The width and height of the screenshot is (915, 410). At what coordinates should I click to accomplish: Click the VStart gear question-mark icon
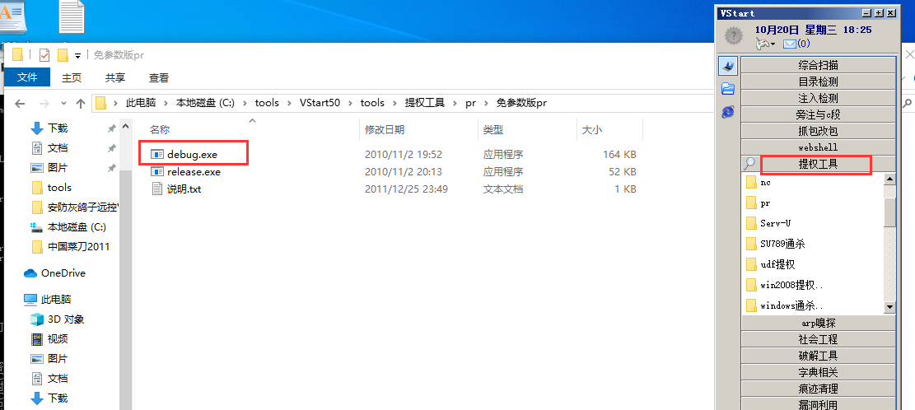click(x=733, y=35)
